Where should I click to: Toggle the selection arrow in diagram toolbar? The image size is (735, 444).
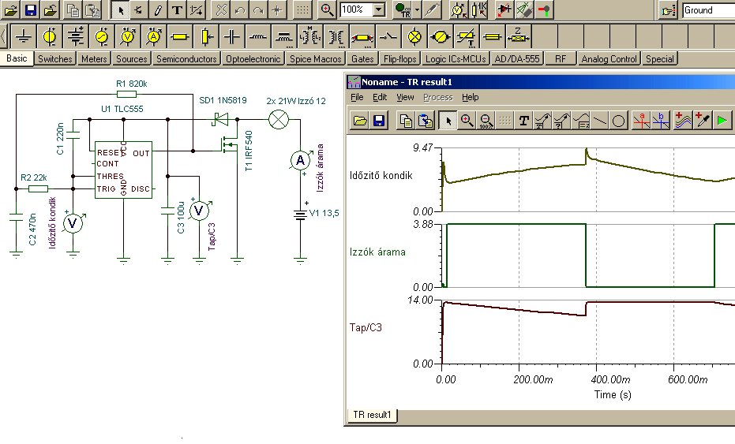[x=448, y=121]
